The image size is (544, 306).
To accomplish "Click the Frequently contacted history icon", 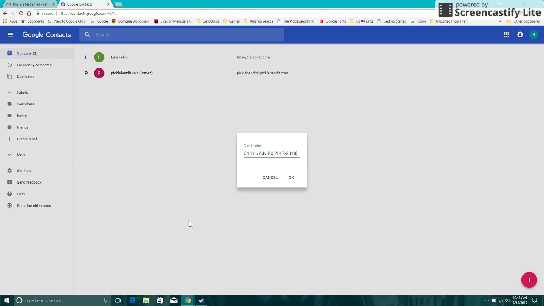I will (x=9, y=65).
